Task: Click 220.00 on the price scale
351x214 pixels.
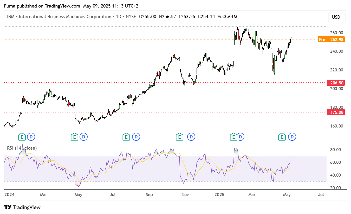Action: 337,70
